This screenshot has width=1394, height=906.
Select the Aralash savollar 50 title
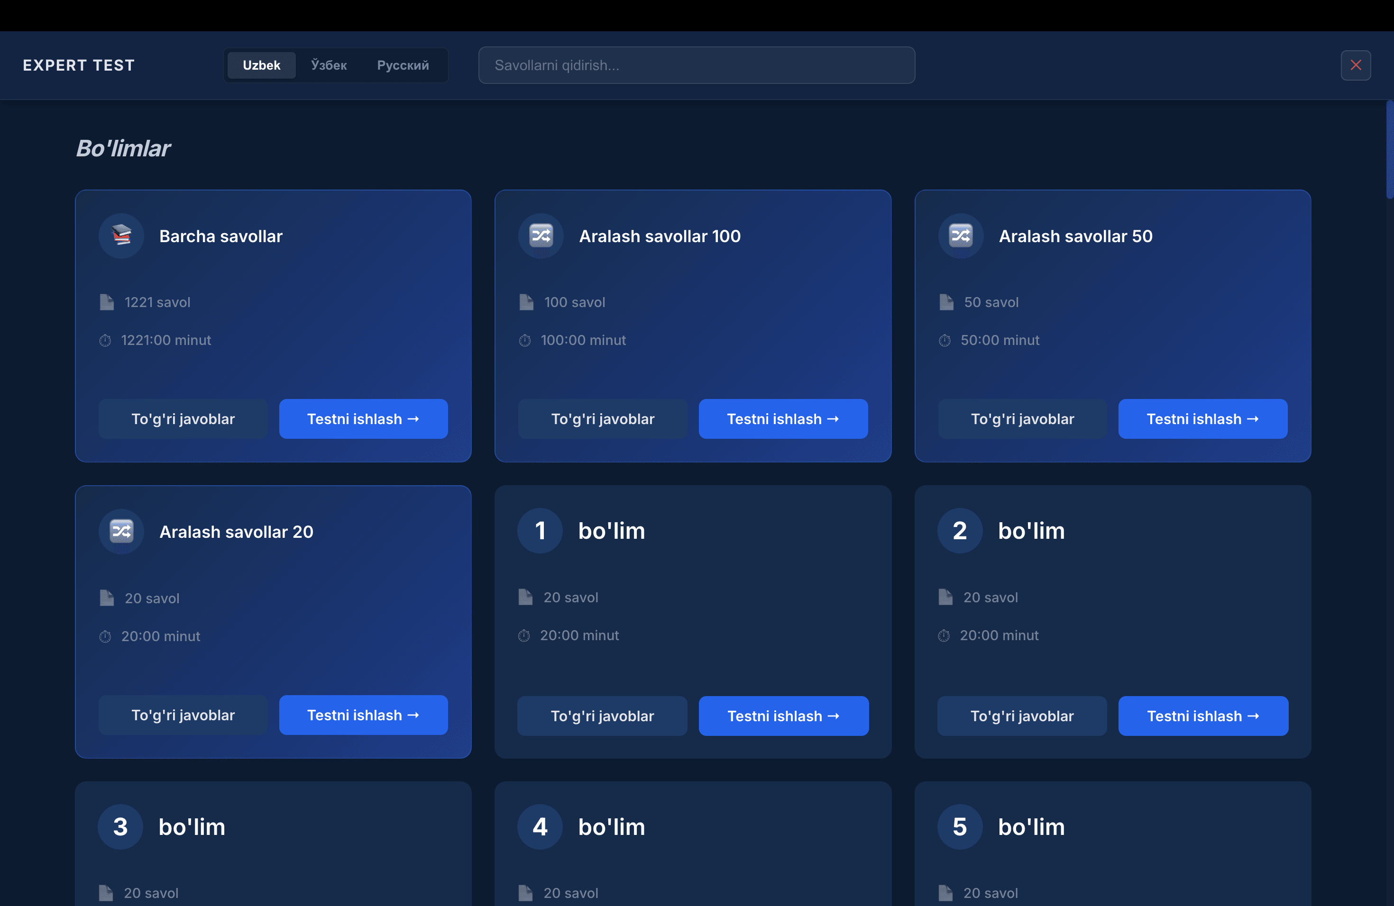[x=1076, y=236]
